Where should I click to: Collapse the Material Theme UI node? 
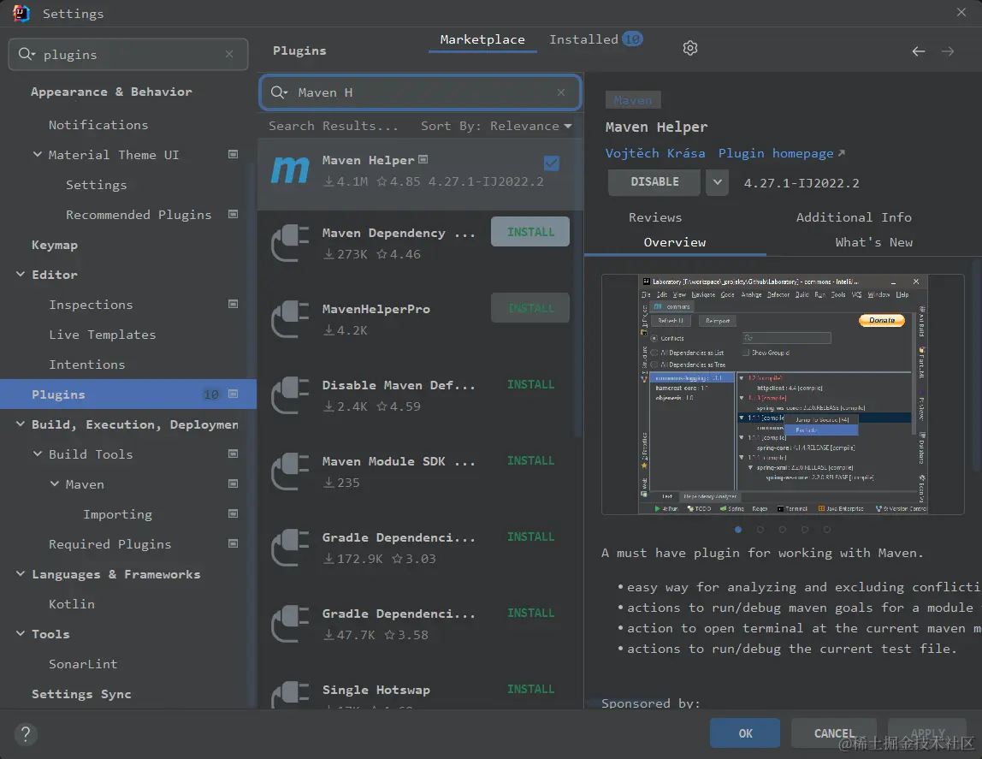(38, 154)
